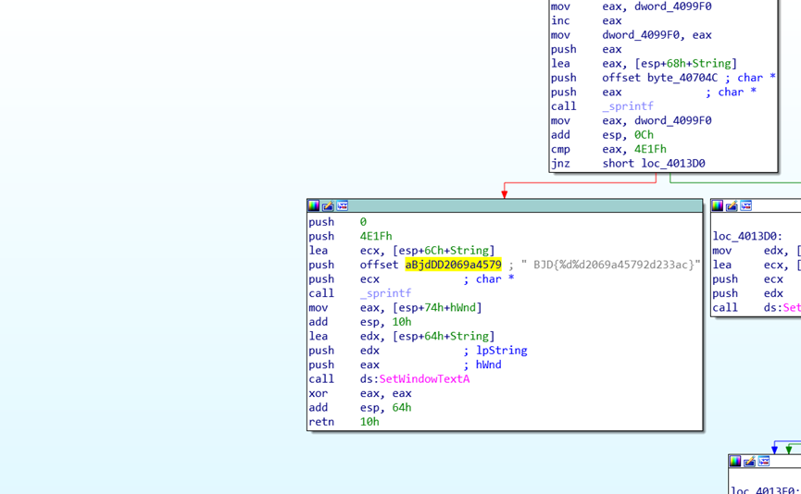Select 'mov eax, [esp+74h+hWnd]' instruction
This screenshot has width=801, height=494.
(x=395, y=308)
